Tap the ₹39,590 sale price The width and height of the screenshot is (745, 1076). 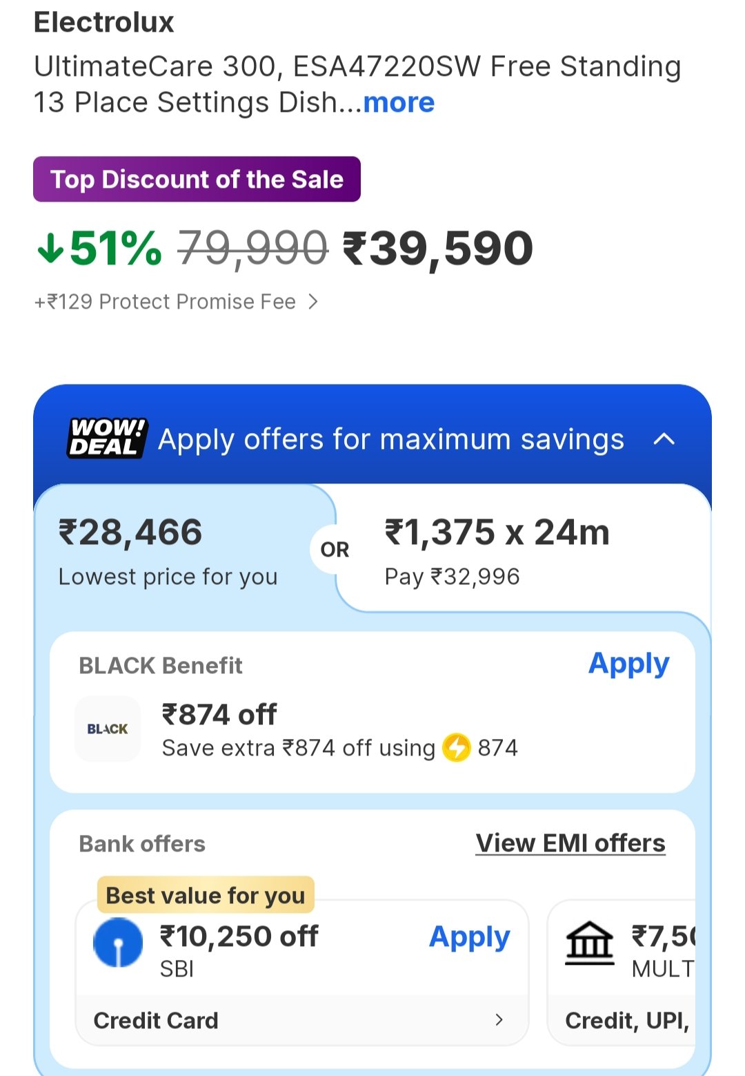coord(438,249)
